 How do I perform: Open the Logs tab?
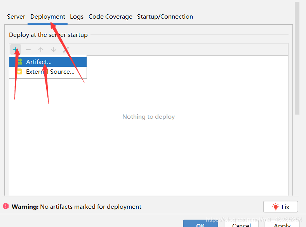(x=76, y=17)
